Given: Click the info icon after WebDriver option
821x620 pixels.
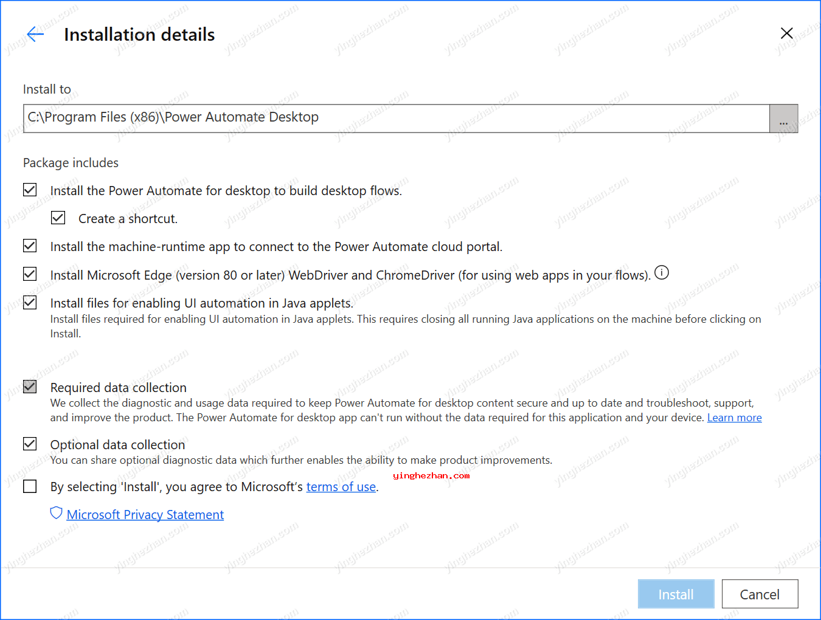Looking at the screenshot, I should 662,273.
